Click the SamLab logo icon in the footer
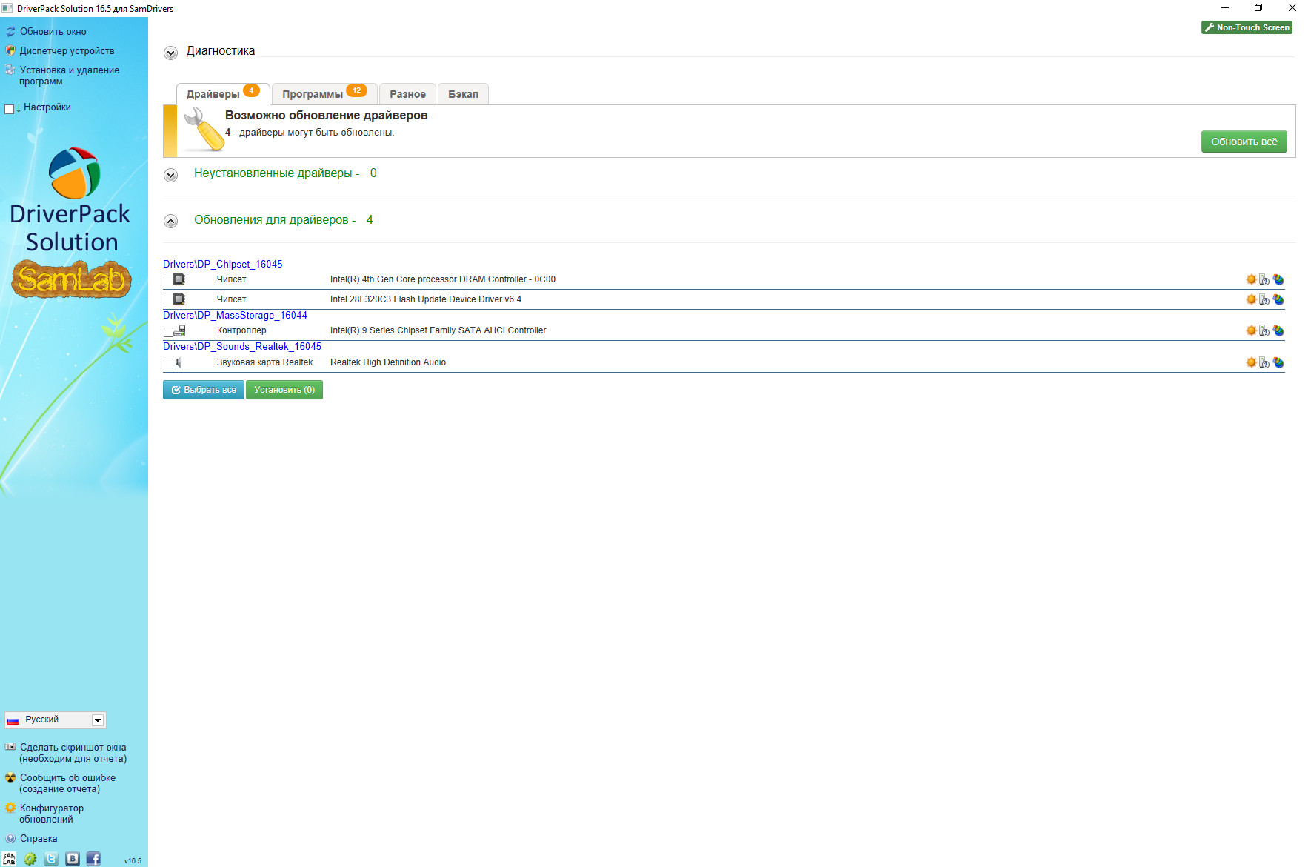1311x867 pixels. click(x=9, y=859)
